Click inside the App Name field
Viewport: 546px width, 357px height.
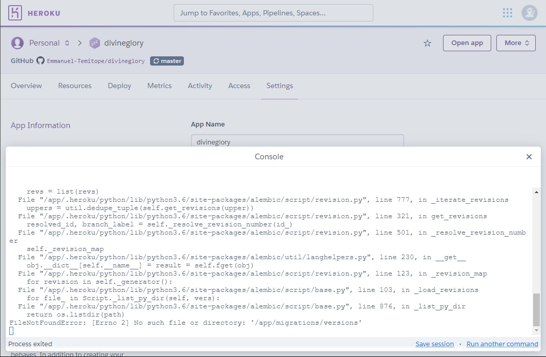(x=297, y=142)
